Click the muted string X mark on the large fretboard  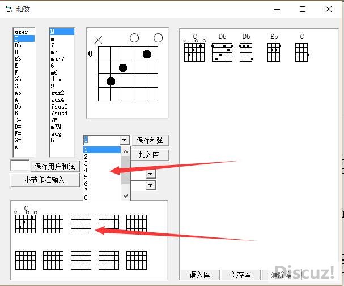pyautogui.click(x=99, y=40)
